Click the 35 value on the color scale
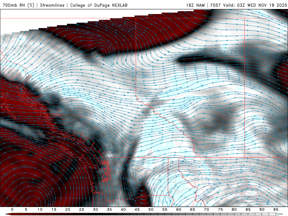This screenshot has height=216, width=288. pyautogui.click(x=109, y=210)
